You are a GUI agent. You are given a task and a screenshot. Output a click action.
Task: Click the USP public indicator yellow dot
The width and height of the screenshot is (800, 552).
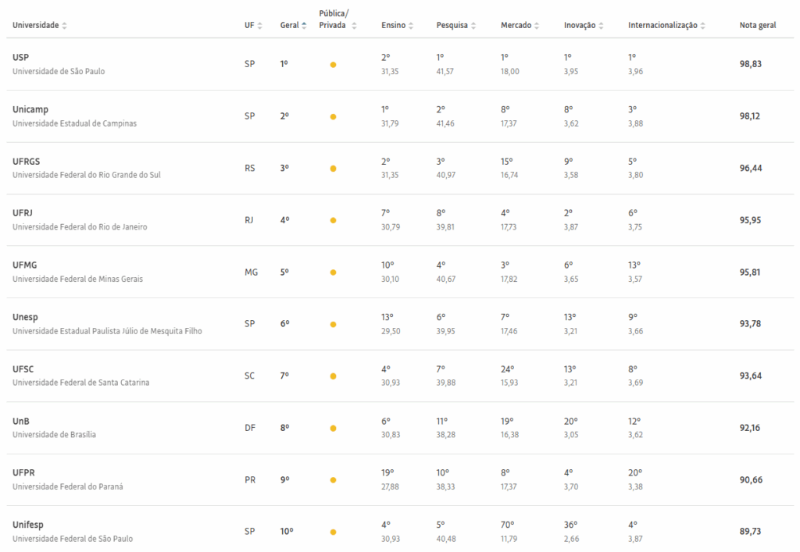(333, 65)
